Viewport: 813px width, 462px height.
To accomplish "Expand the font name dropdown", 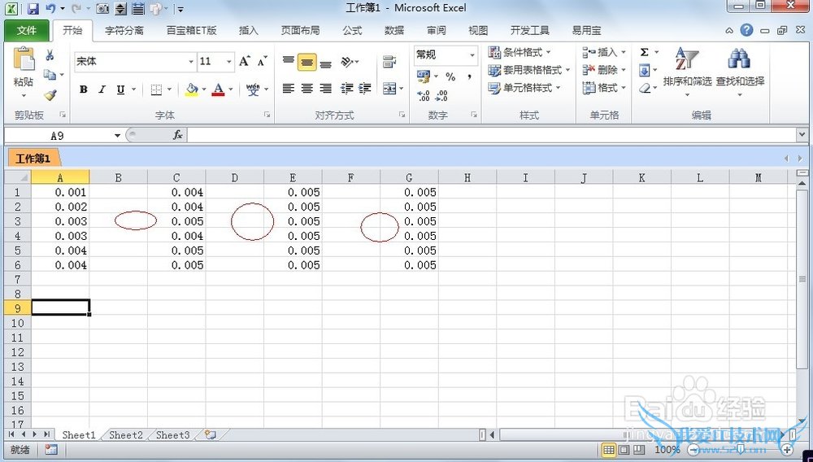I will tap(191, 62).
